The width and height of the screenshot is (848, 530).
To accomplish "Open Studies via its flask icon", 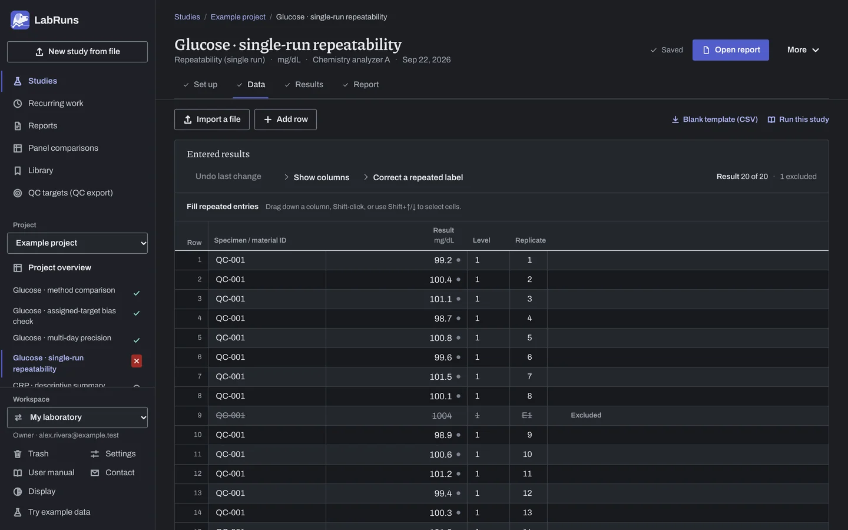I will pos(18,81).
